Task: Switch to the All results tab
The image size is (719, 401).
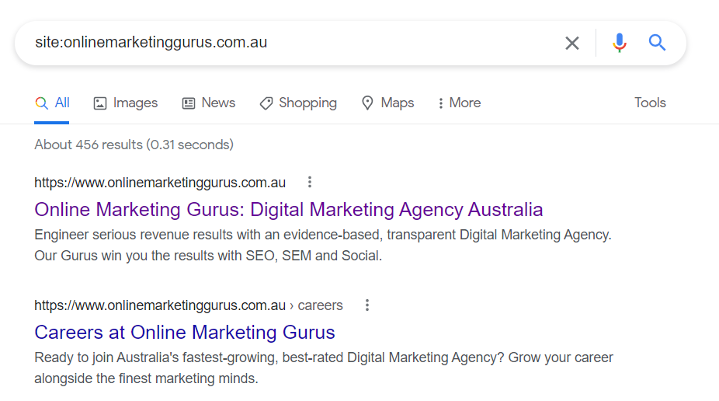Action: (x=52, y=103)
